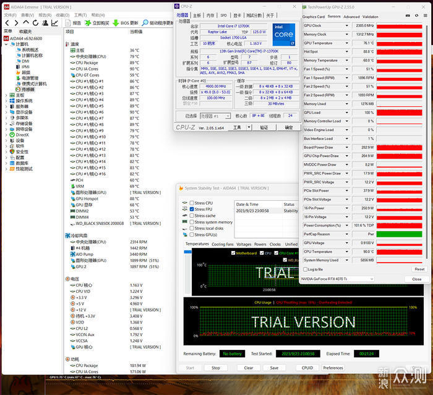Viewport: 433px width, 395px height.
Task: Collapse 计算机 node in AIDA64 tree
Action: [x=6, y=44]
